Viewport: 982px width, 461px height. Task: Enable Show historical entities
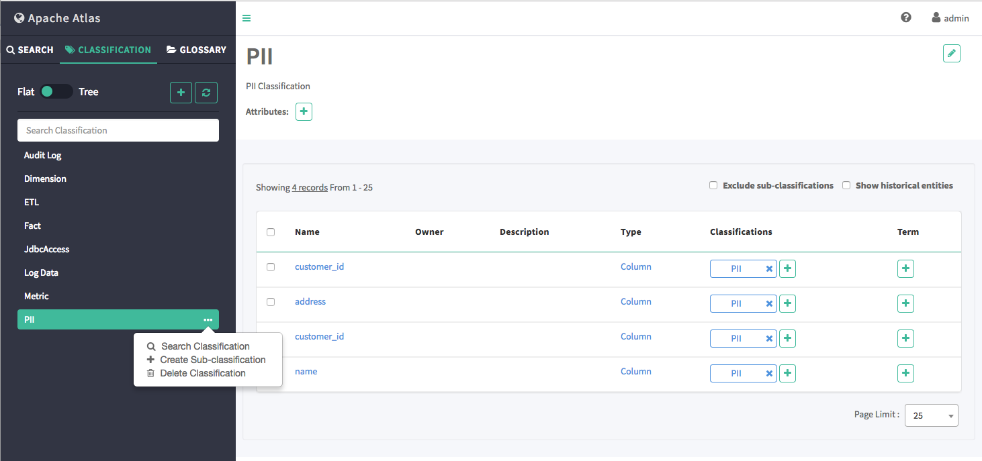(x=846, y=186)
